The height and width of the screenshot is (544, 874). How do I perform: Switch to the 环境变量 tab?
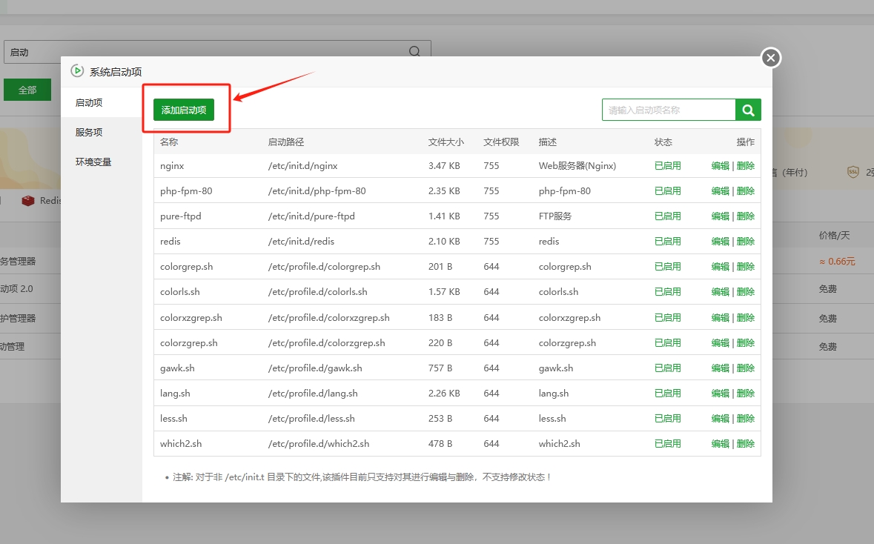click(93, 162)
